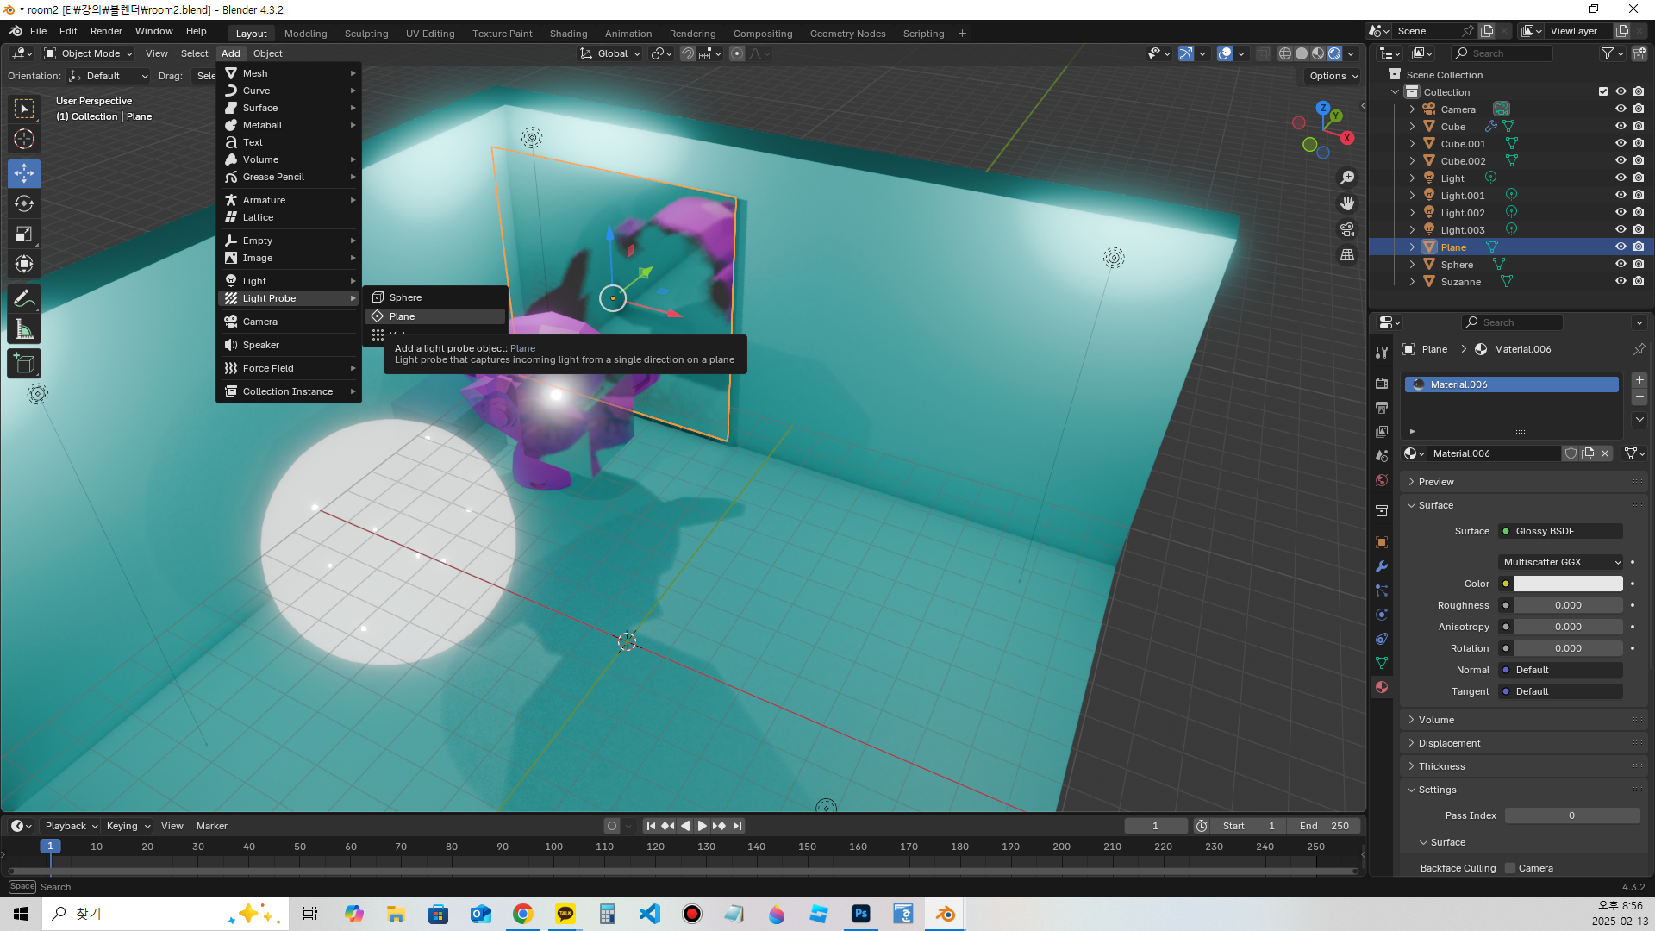Viewport: 1655px width, 931px height.
Task: Activate the Cursor tool
Action: pos(24,139)
